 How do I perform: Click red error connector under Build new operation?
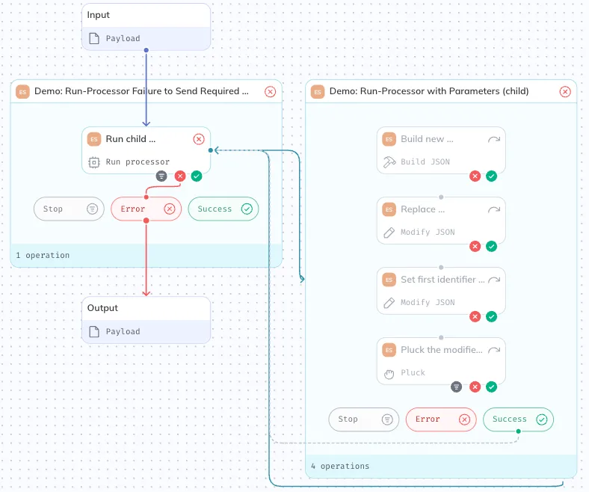[475, 176]
